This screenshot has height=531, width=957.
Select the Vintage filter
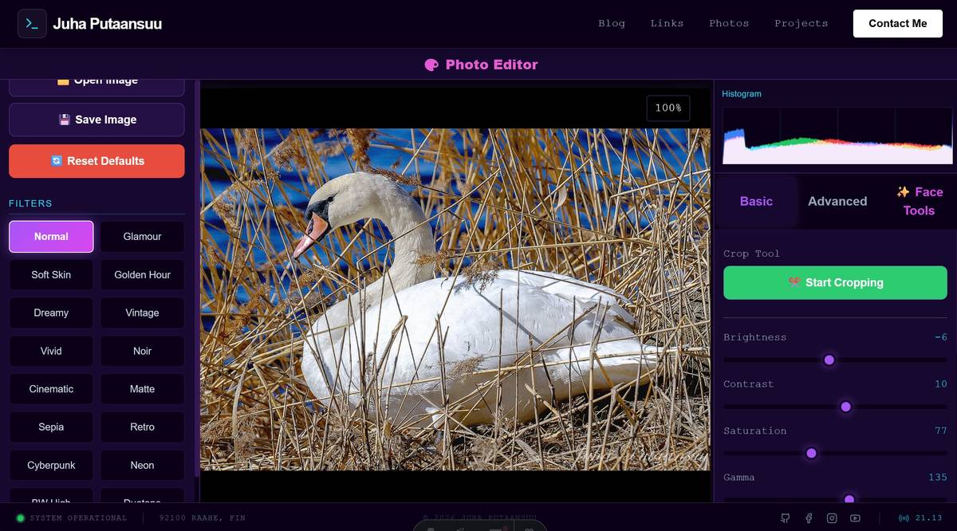[x=142, y=313]
